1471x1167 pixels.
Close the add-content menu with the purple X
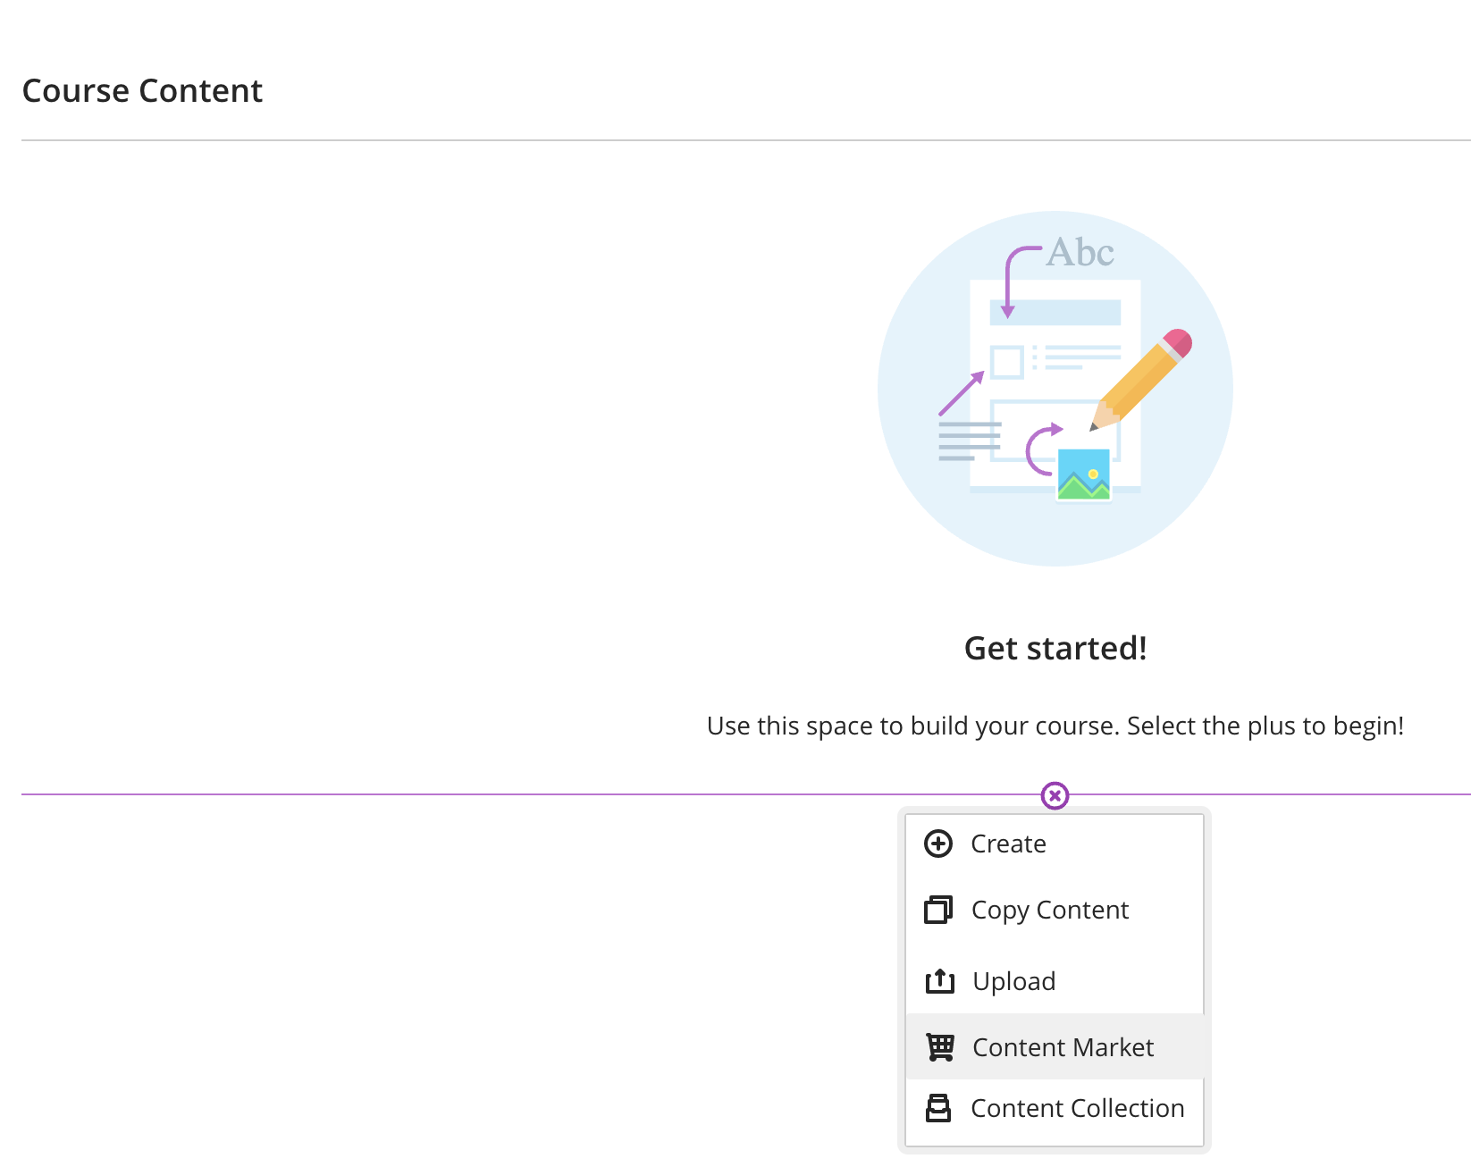(1055, 795)
